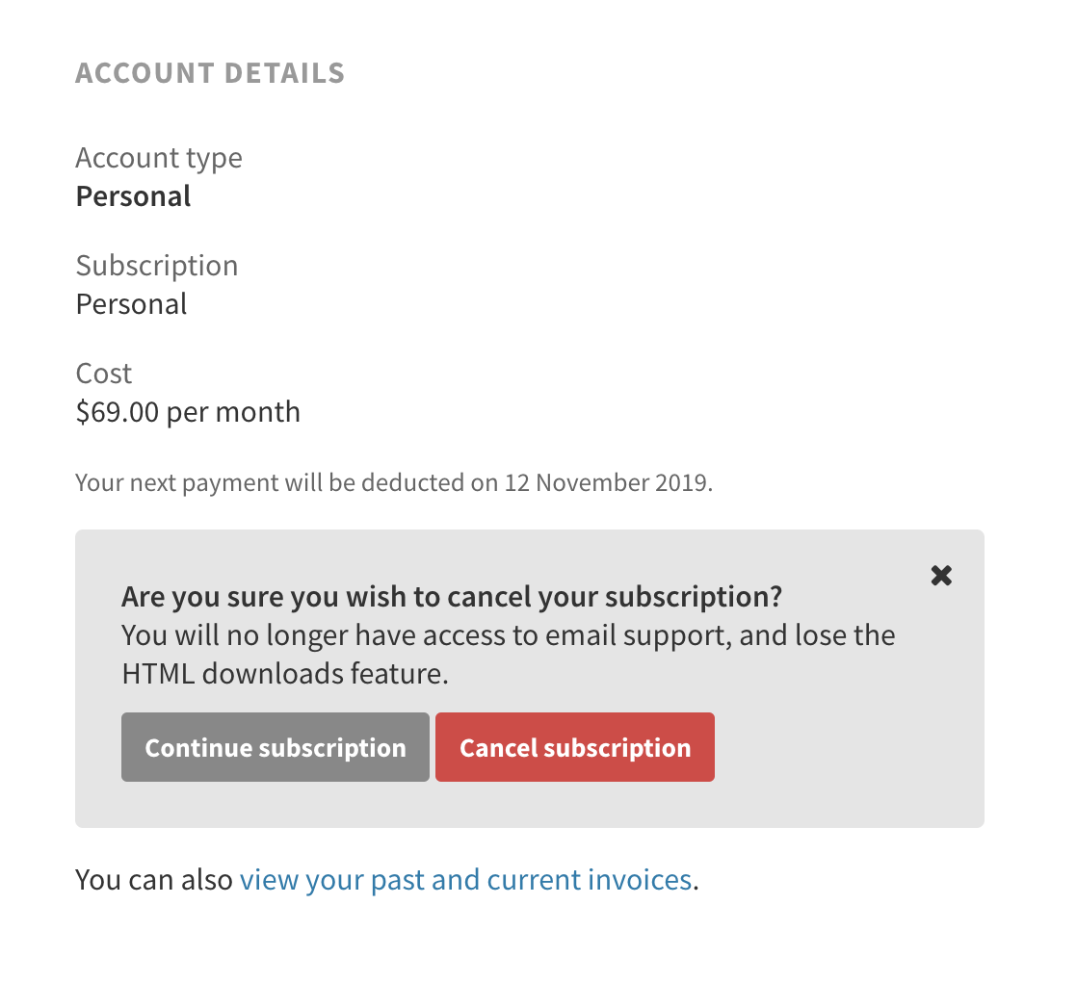Image resolution: width=1077 pixels, height=982 pixels.
Task: Click the $69.00 price amount
Action: [118, 412]
